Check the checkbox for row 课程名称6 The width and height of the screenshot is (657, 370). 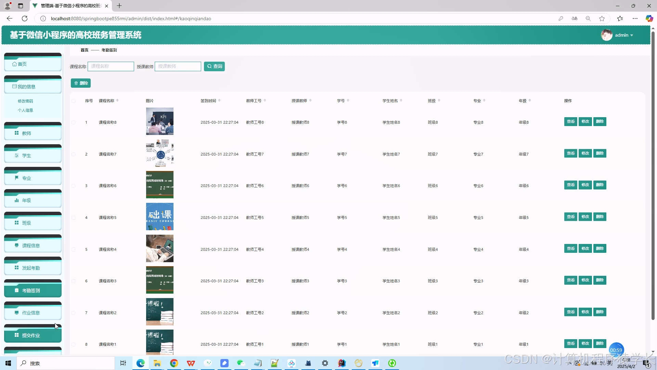(x=74, y=186)
